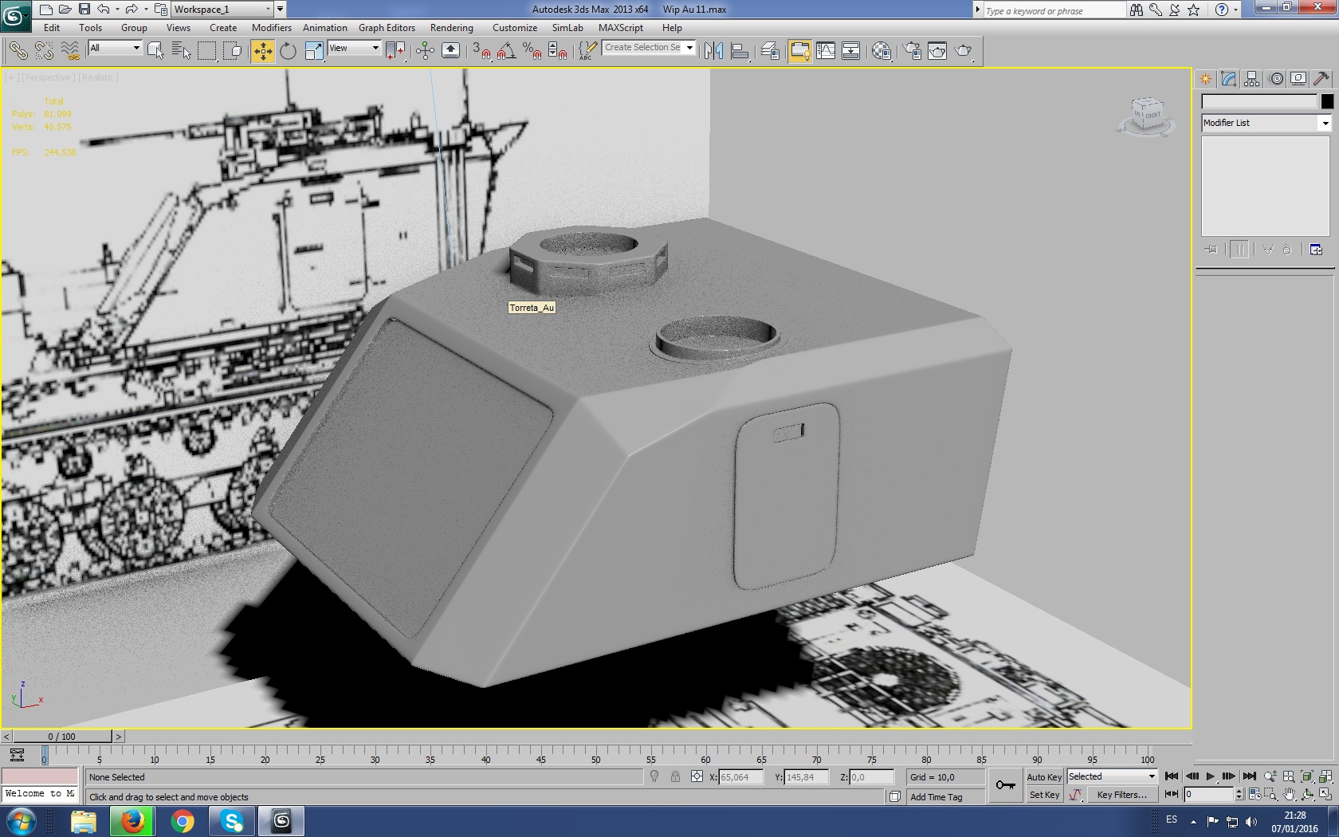The width and height of the screenshot is (1339, 837).
Task: Toggle the Graphite Modeling Tools ribbon
Action: click(799, 51)
